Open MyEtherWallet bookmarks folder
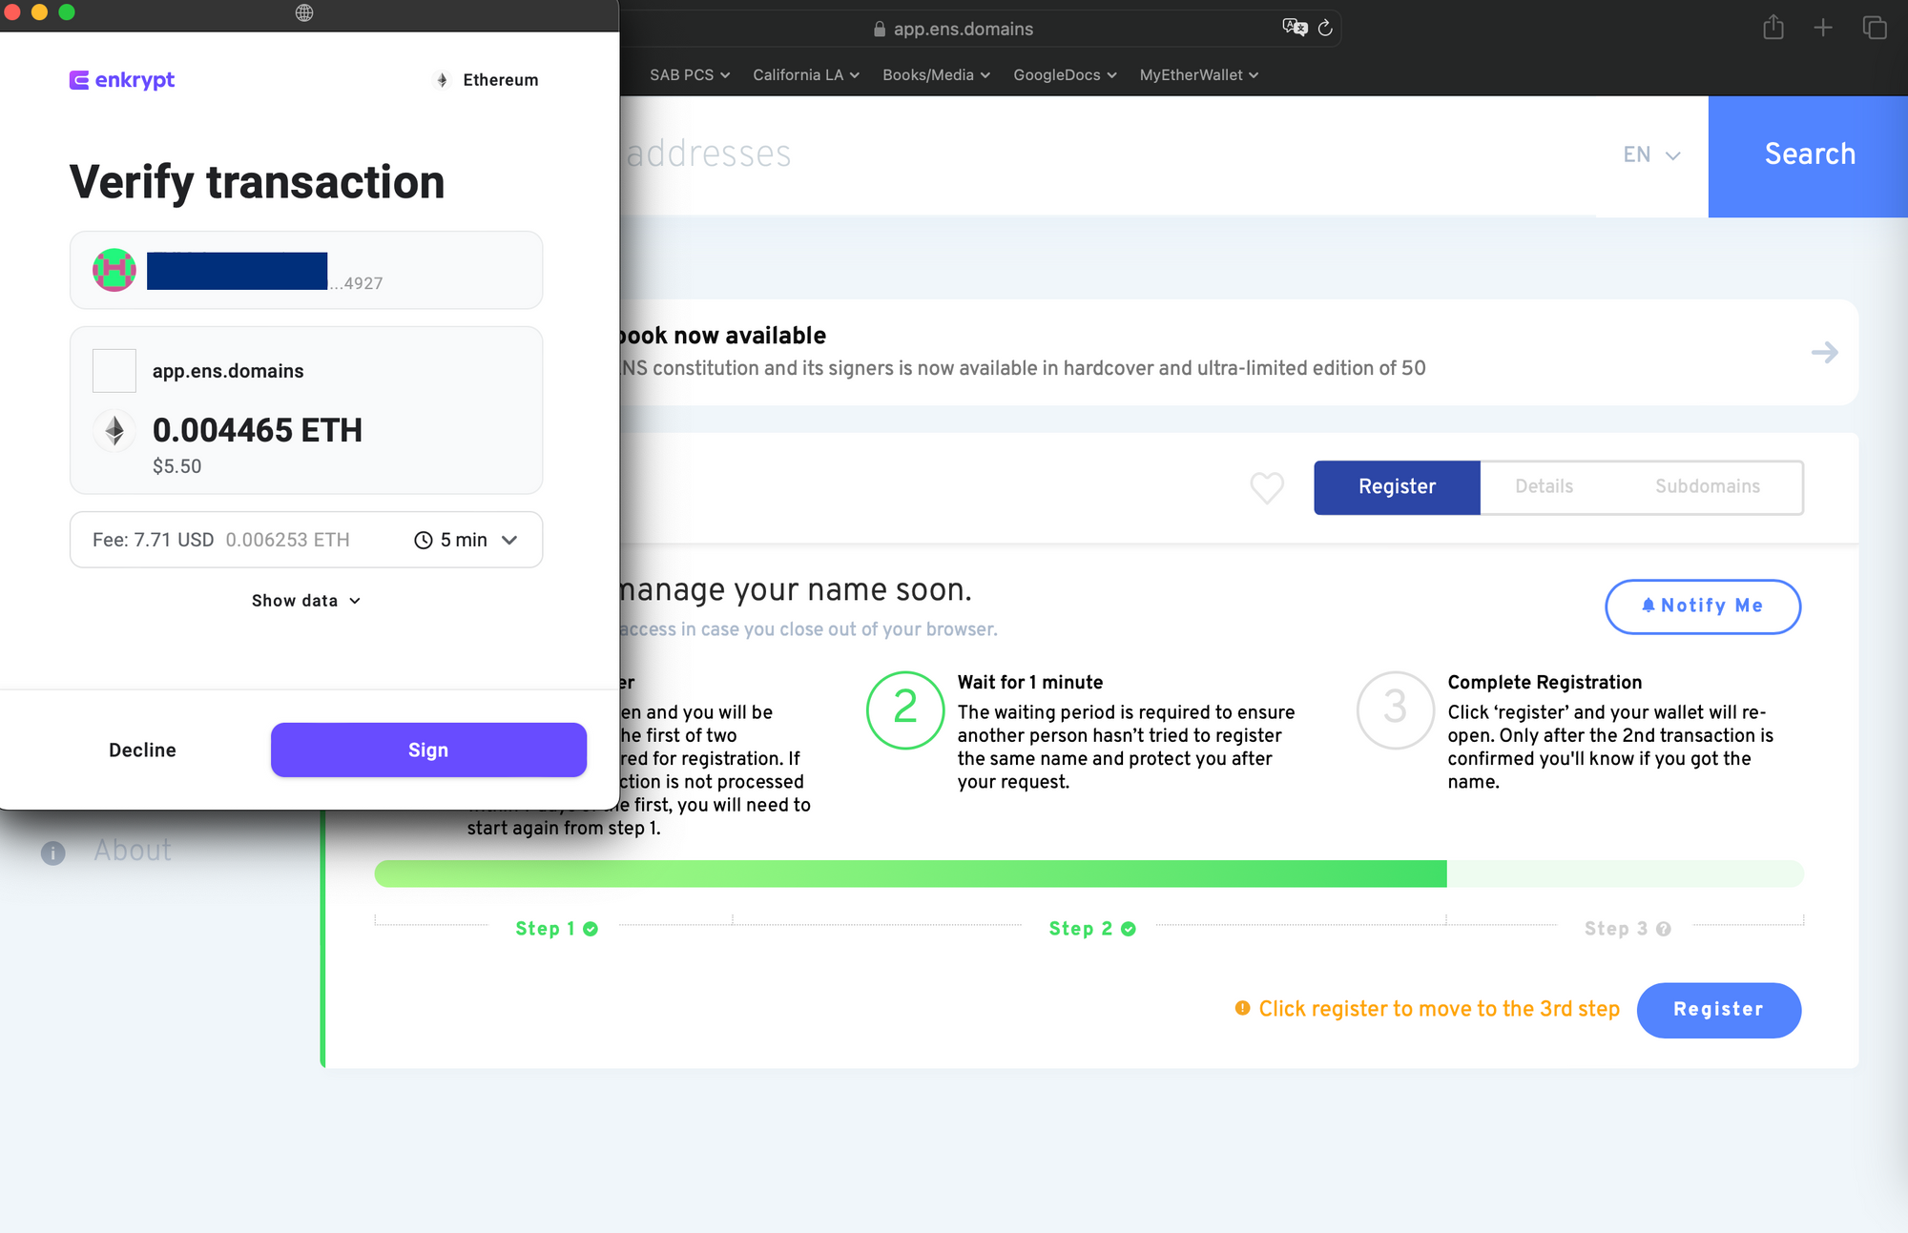 [x=1199, y=74]
